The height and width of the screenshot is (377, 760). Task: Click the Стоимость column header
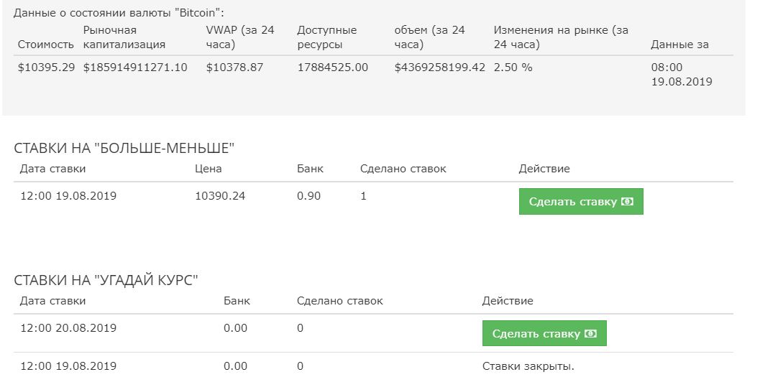[46, 45]
